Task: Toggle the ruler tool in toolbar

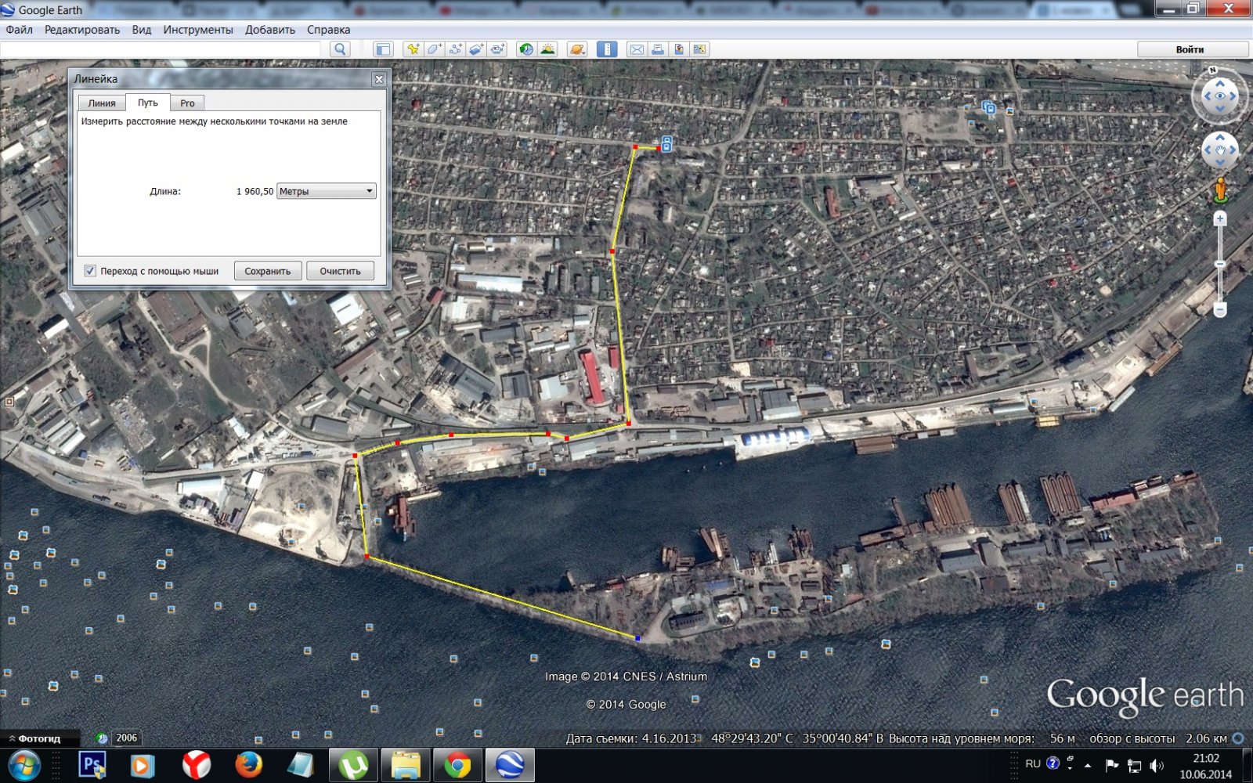Action: 607,49
